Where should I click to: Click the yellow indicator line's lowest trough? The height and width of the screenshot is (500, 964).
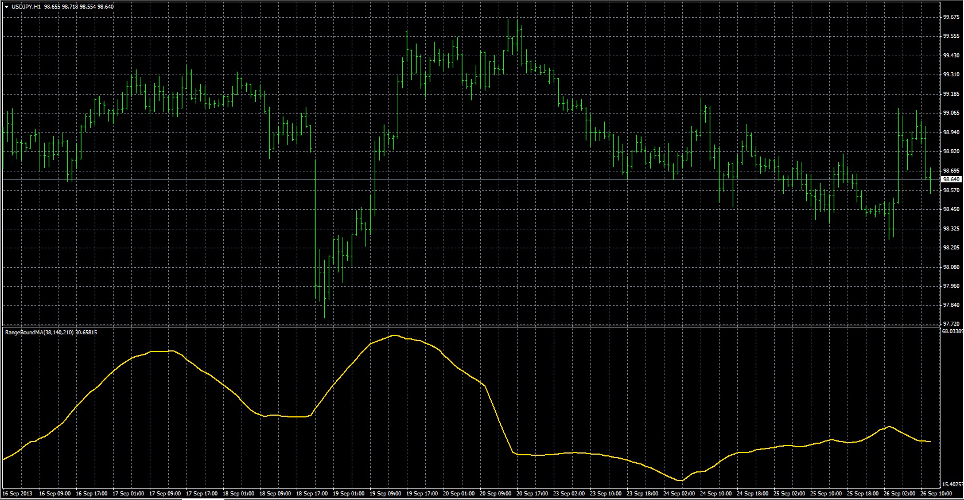(680, 481)
